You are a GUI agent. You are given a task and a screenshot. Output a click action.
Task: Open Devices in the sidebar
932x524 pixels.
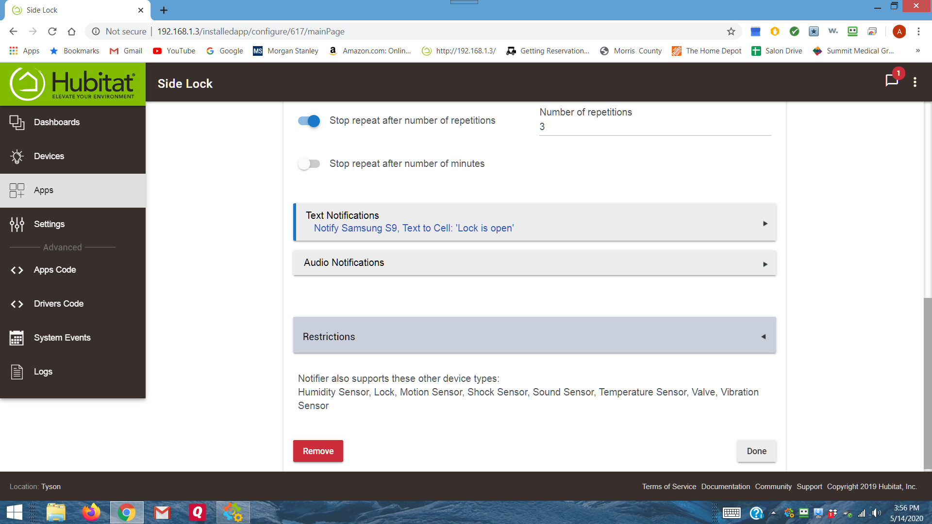(73, 156)
